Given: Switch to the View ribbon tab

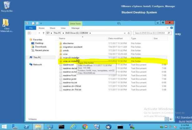Looking at the screenshot, I should 63,28.
